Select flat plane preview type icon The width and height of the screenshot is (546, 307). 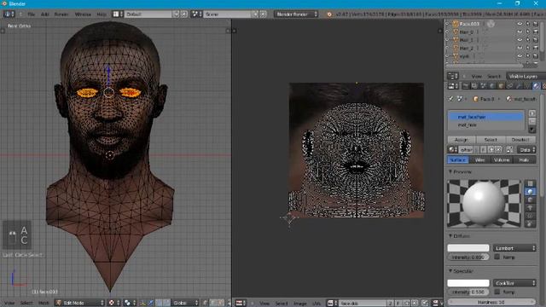point(530,183)
